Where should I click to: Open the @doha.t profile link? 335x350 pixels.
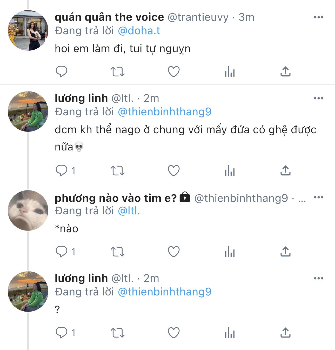click(x=139, y=31)
